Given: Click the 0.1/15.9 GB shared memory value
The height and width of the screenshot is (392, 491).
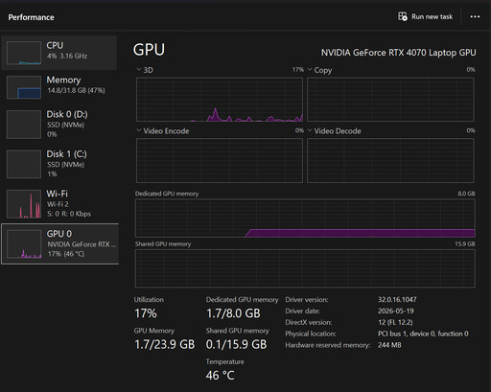Looking at the screenshot, I should (236, 344).
